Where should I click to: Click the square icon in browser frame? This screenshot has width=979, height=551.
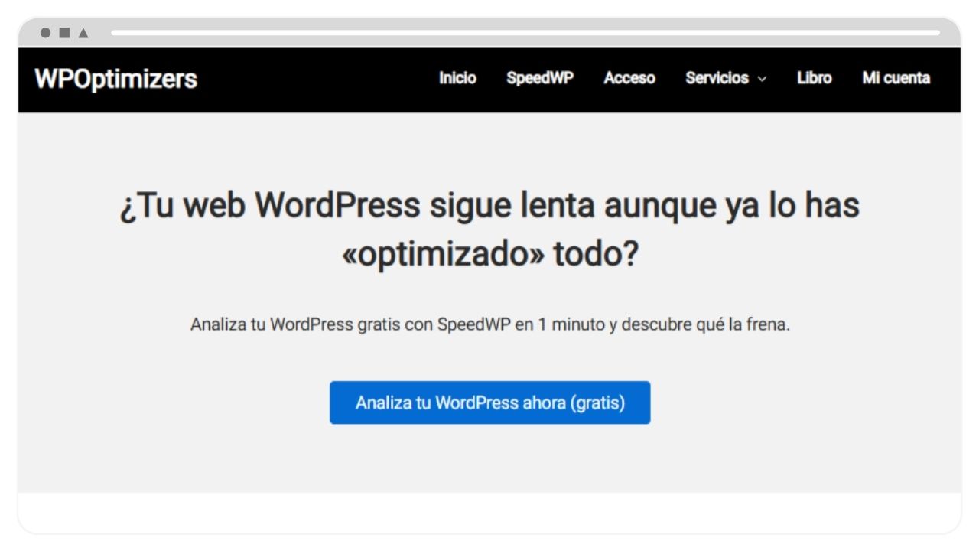click(65, 33)
